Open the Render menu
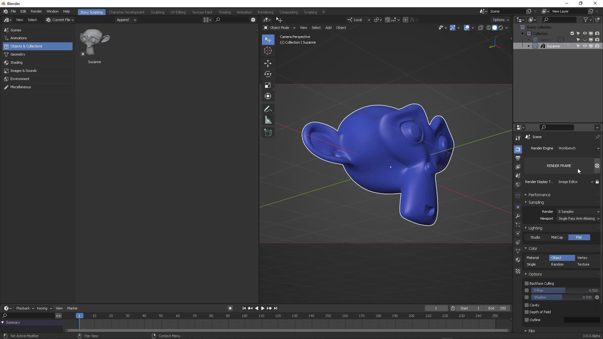Screen dimensions: 603x339 coord(36,11)
